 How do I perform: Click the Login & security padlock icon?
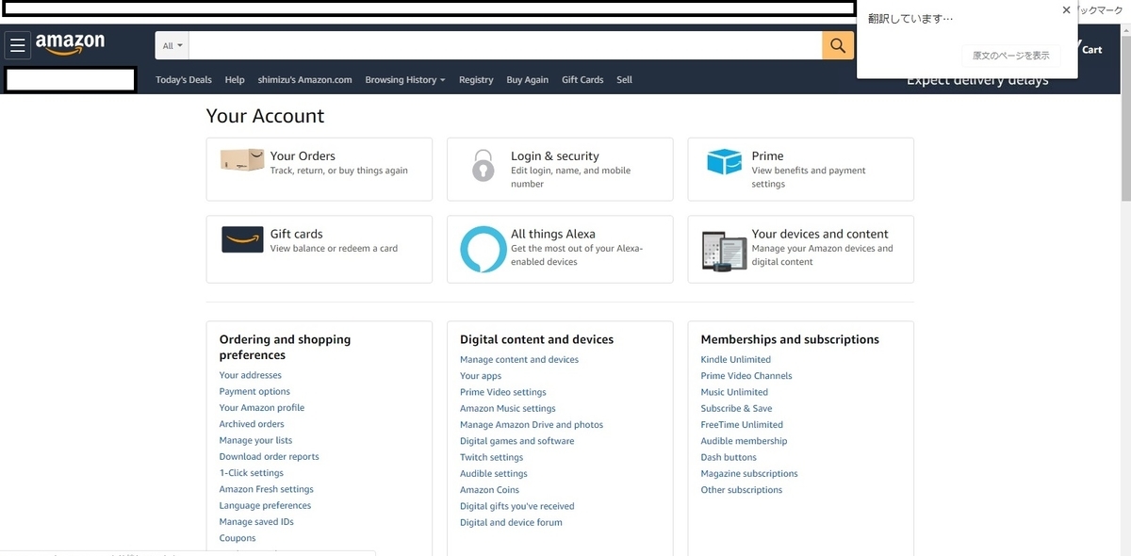[483, 165]
